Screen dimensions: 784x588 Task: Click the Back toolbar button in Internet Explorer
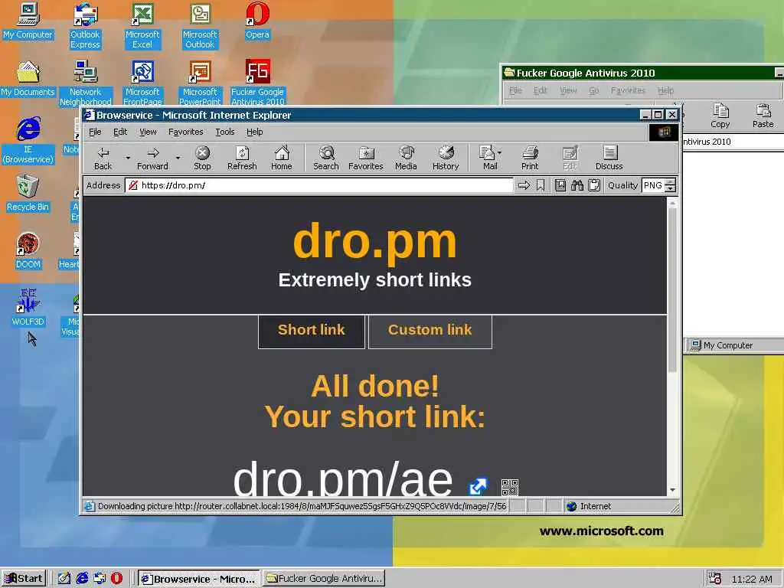point(103,158)
